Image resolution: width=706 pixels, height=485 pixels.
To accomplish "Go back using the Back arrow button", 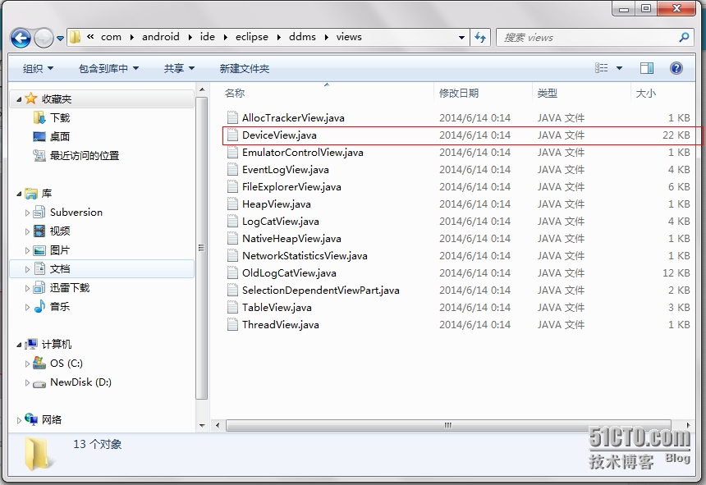I will [21, 38].
